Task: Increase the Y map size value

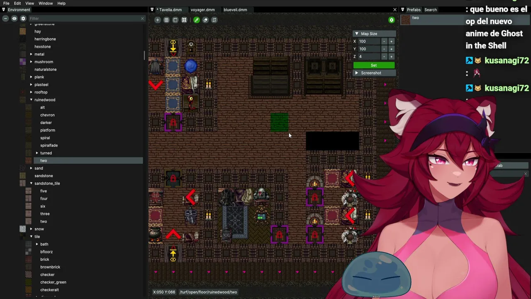Action: tap(391, 49)
